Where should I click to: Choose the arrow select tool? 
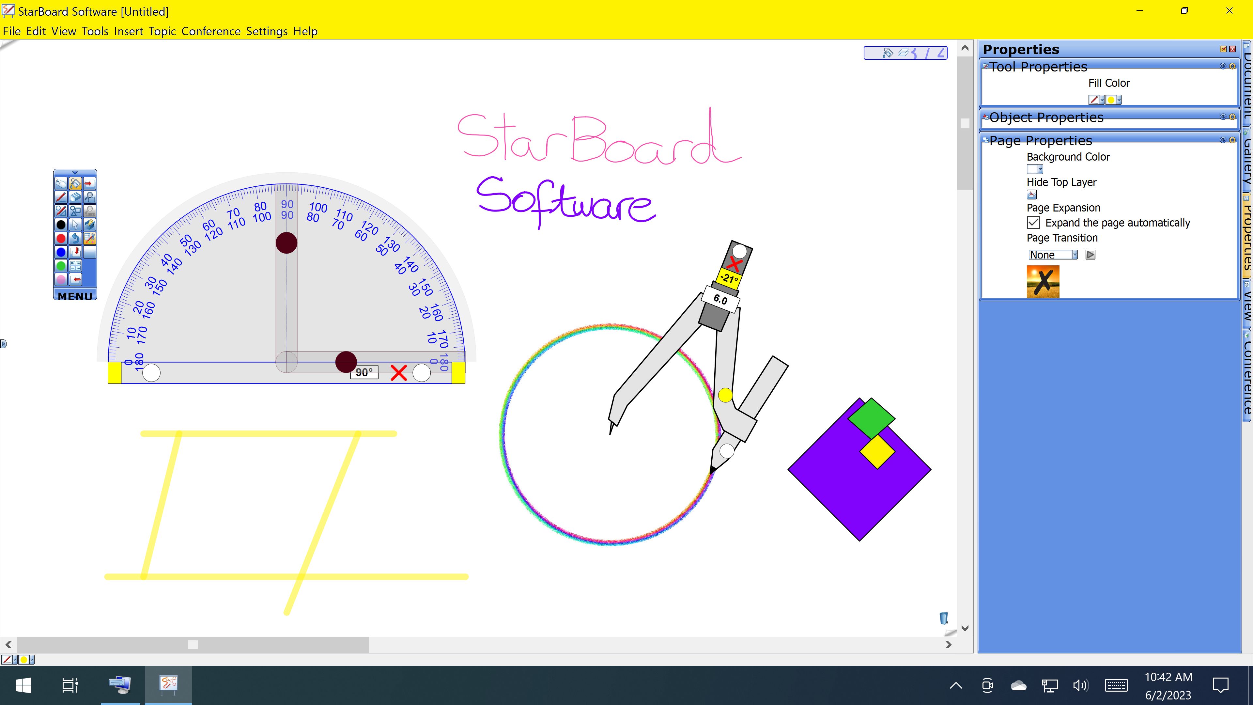click(75, 224)
